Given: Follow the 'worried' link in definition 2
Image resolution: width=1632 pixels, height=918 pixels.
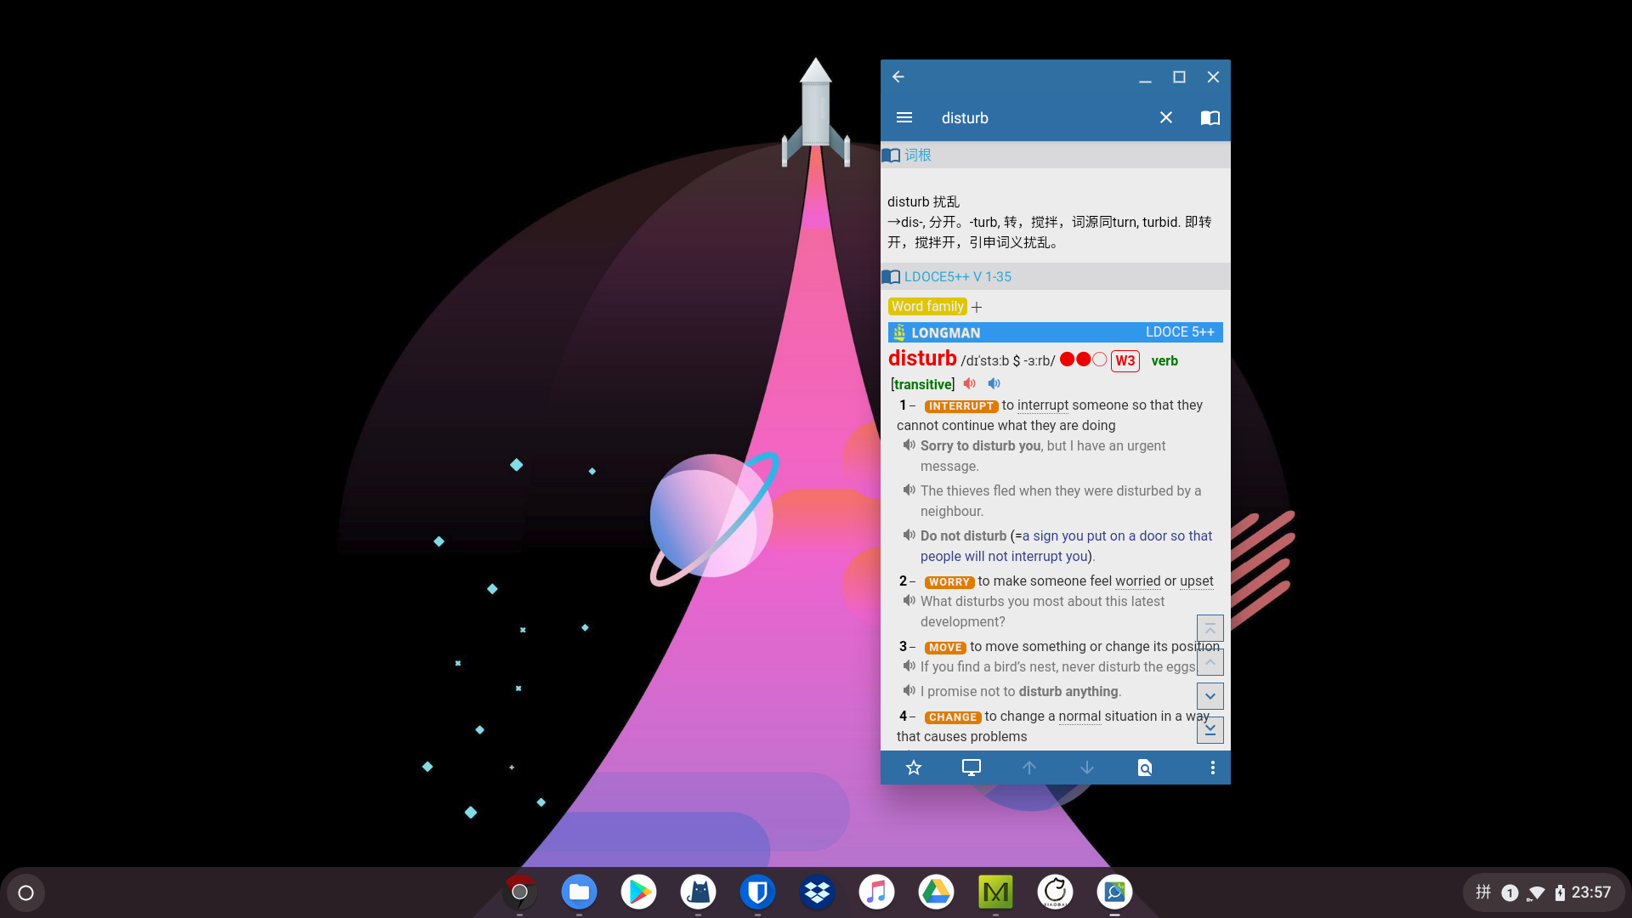Looking at the screenshot, I should [x=1138, y=581].
